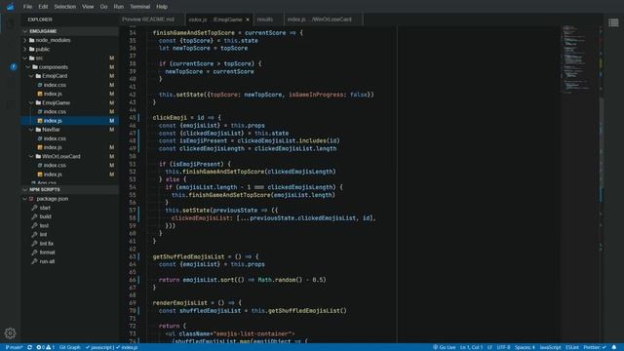Viewport: 624px width, 351px height.
Task: Open errors and warnings count in status bar
Action: click(45, 347)
